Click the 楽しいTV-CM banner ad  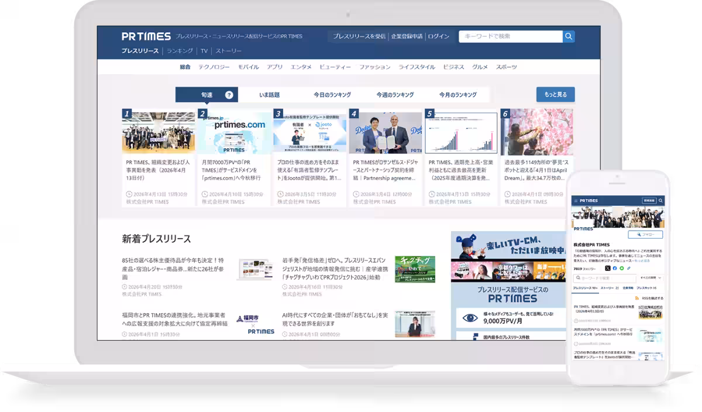[508, 245]
